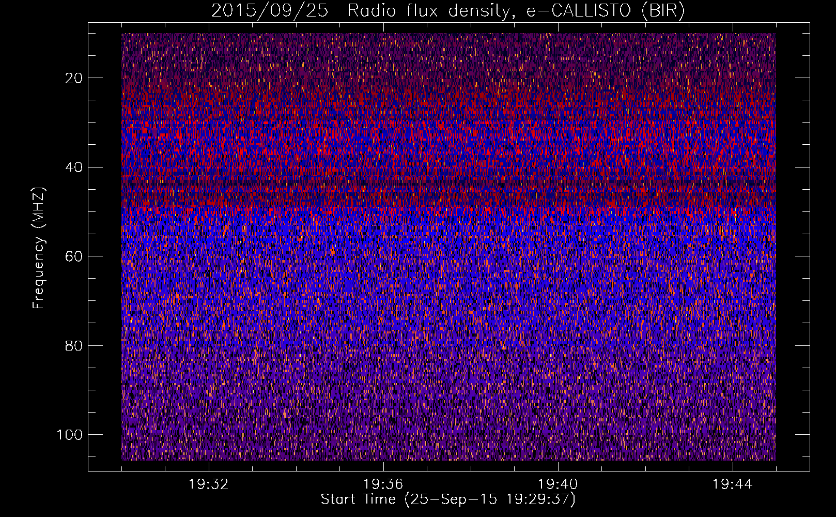The image size is (836, 517).
Task: Click the 80 frequency tick label
Action: [x=74, y=346]
